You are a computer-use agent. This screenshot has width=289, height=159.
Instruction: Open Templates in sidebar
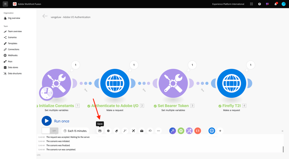(x=10, y=43)
